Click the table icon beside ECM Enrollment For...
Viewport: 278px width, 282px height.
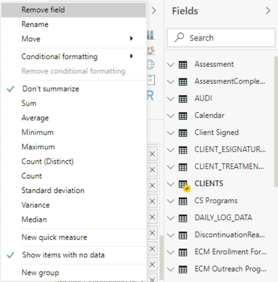click(183, 252)
